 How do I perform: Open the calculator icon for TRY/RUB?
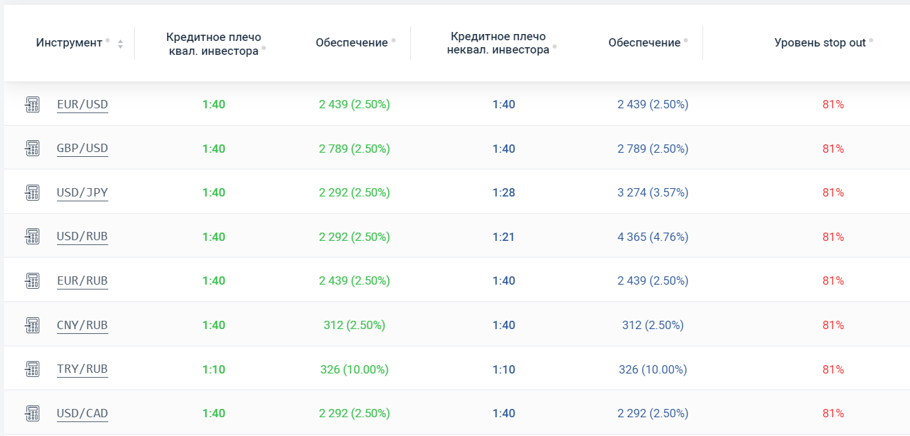click(32, 369)
